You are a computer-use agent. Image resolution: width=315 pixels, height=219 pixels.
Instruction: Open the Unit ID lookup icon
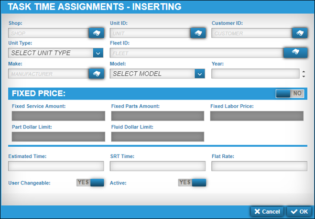coord(198,32)
